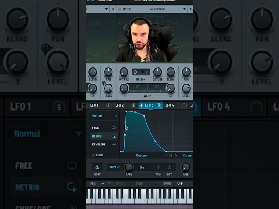Toggle the DOT dotted note icon
279x209 pixels.
(169, 167)
